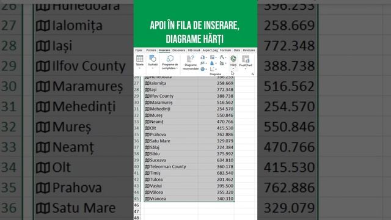Screen dimensions: 391x220
Task: Select the Sălaj cell
Action: (171, 147)
